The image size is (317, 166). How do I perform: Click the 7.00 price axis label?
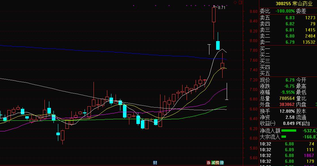(254, 89)
